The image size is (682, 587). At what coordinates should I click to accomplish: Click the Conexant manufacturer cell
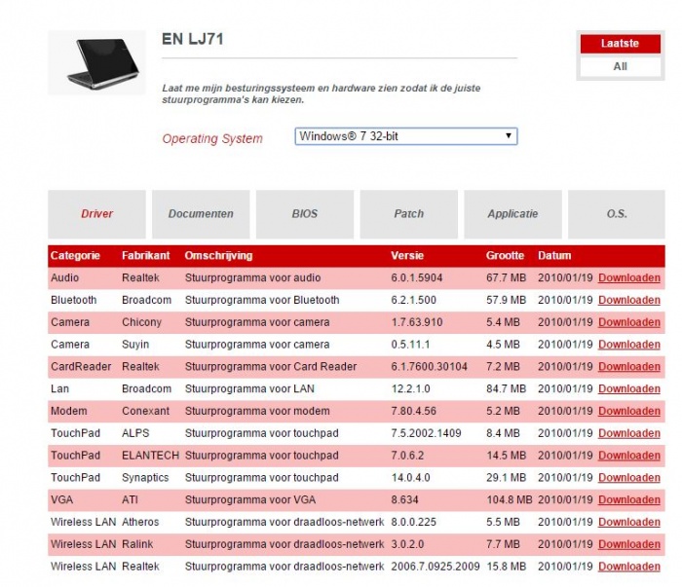pyautogui.click(x=146, y=411)
